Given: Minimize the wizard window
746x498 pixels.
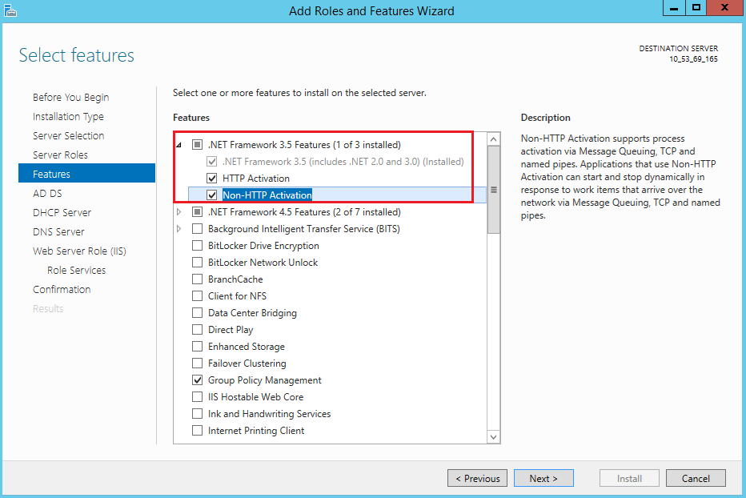Looking at the screenshot, I should 674,8.
